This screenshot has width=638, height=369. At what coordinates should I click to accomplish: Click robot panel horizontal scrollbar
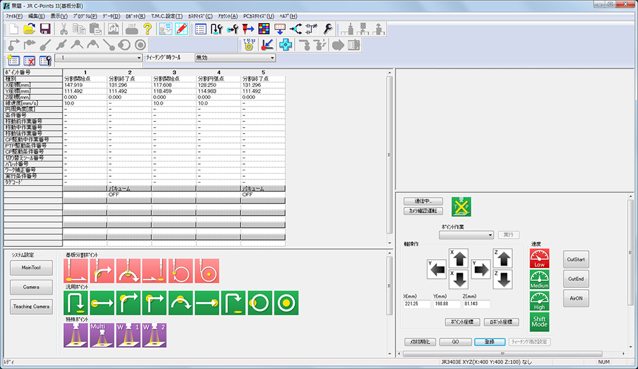tap(503, 354)
